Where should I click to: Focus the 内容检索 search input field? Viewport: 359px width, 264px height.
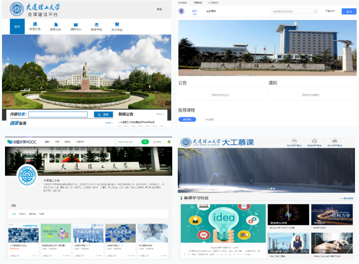click(x=58, y=114)
